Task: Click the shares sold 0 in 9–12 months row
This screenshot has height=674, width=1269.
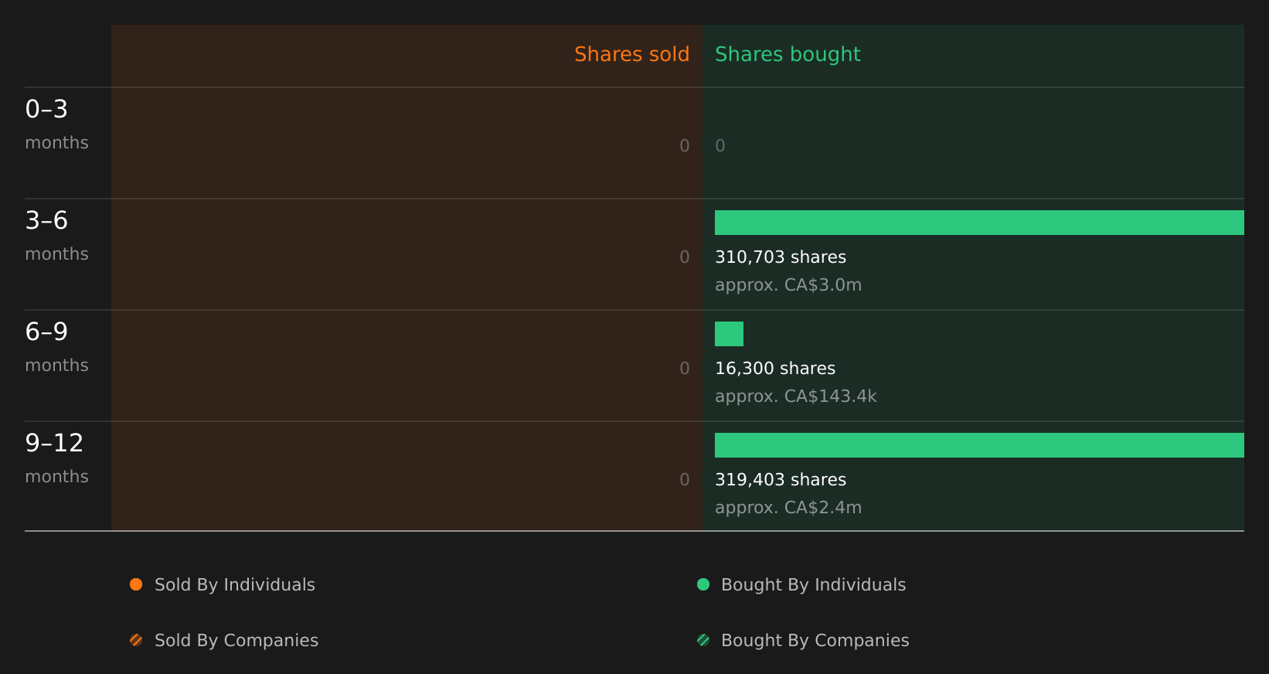Action: click(685, 480)
